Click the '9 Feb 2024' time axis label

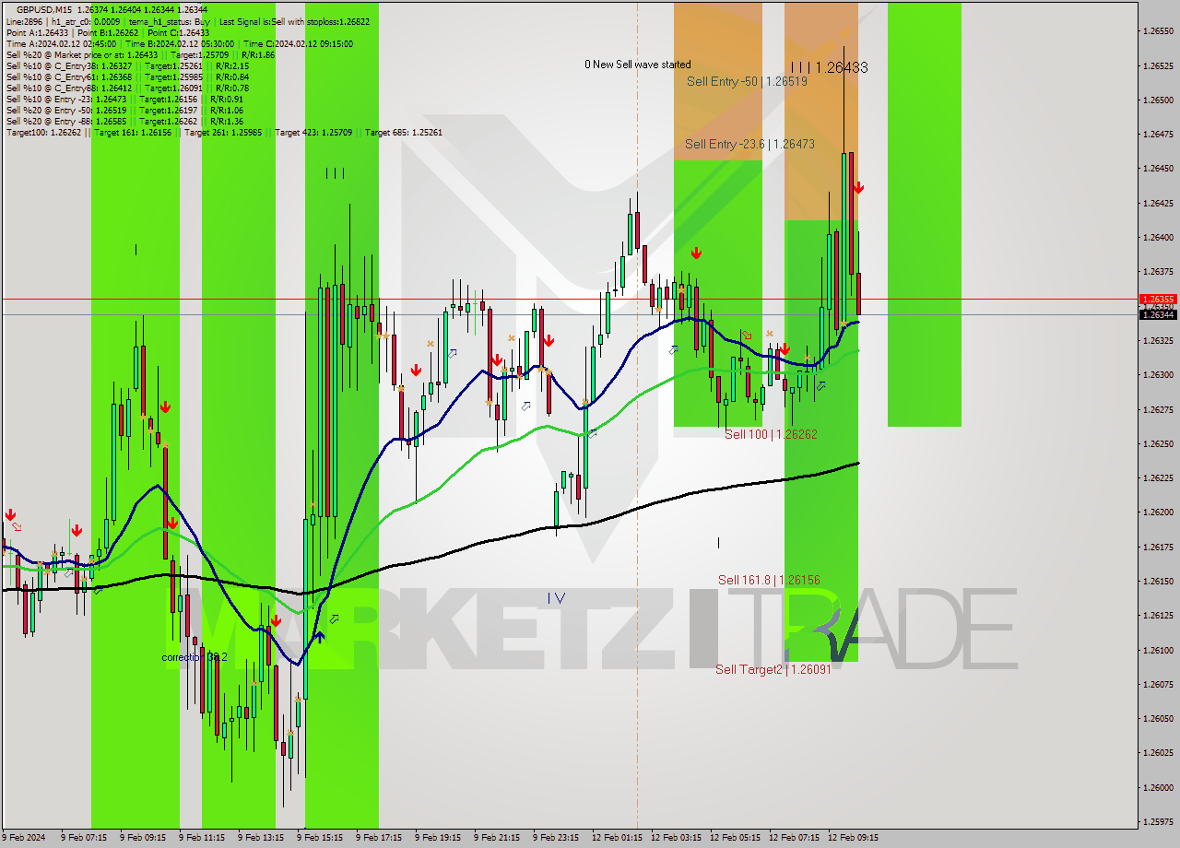24,838
